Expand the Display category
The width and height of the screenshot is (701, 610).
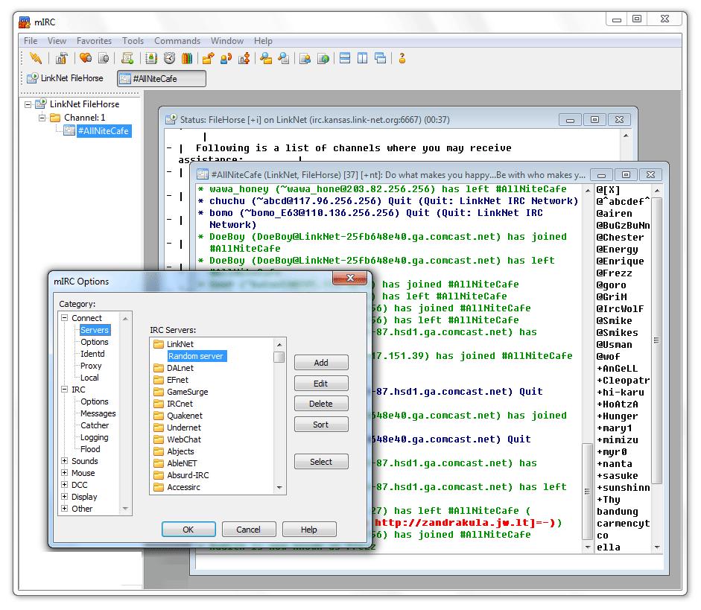coord(64,497)
